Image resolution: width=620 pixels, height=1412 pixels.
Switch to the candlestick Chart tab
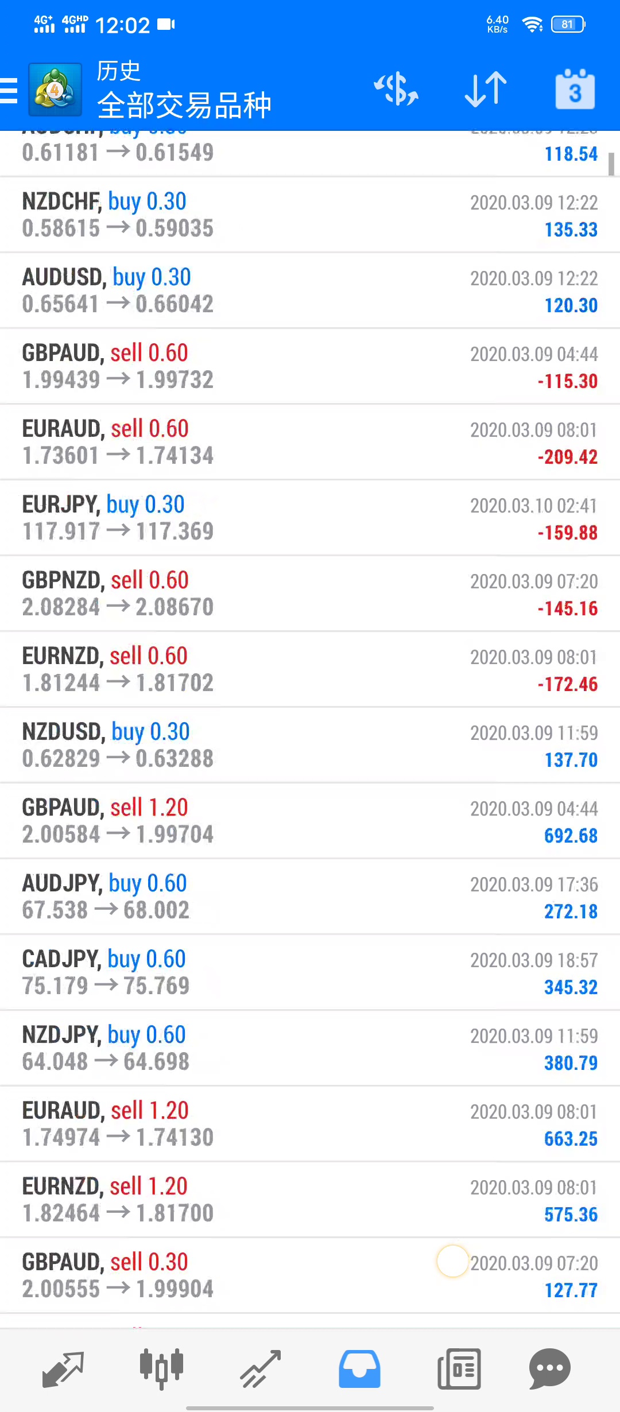161,1368
